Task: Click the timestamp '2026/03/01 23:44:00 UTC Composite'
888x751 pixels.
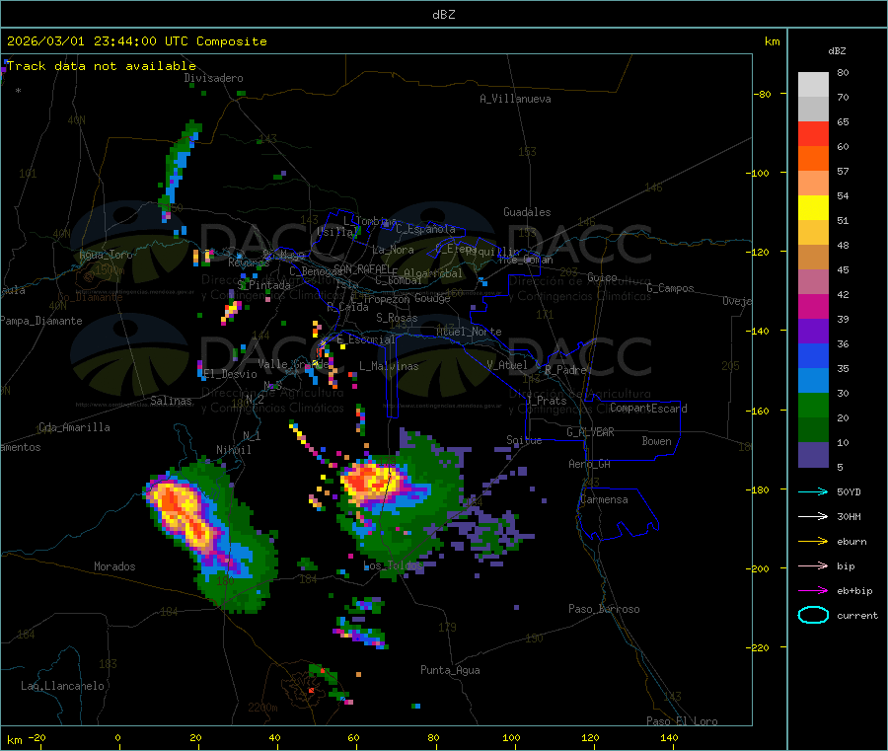Action: tap(137, 41)
